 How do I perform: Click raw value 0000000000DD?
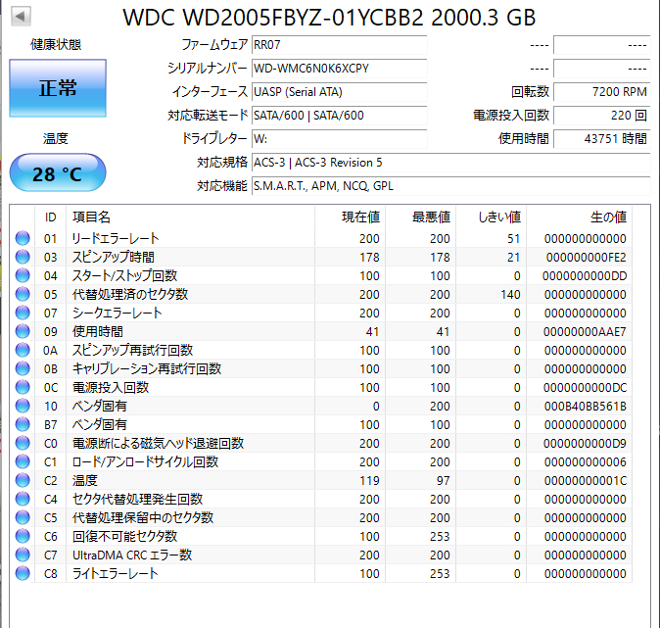pyautogui.click(x=585, y=276)
